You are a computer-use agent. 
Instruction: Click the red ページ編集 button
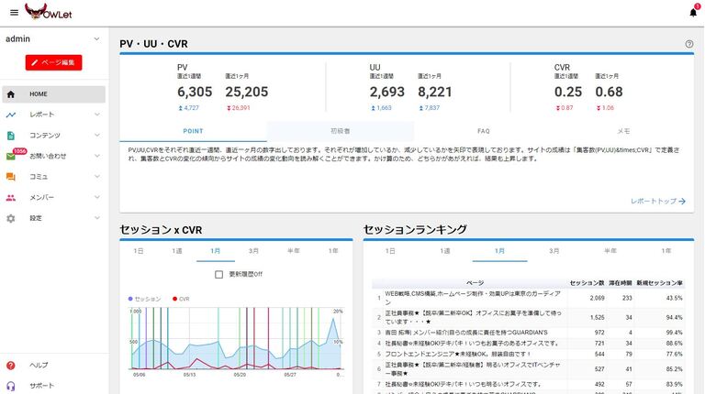[x=53, y=62]
